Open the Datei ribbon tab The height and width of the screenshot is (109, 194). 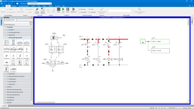tap(3, 6)
